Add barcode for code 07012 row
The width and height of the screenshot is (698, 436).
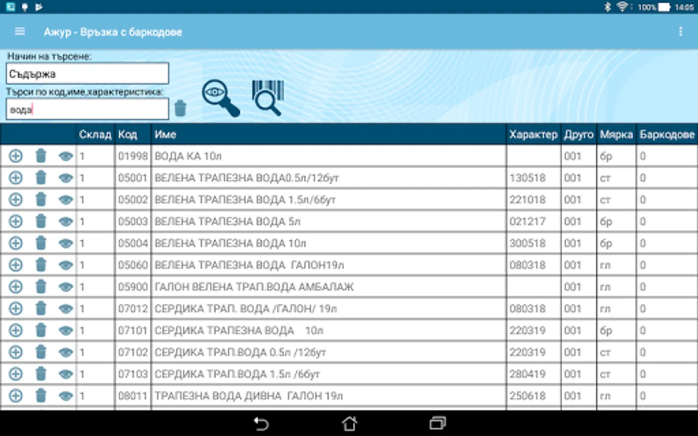(16, 309)
